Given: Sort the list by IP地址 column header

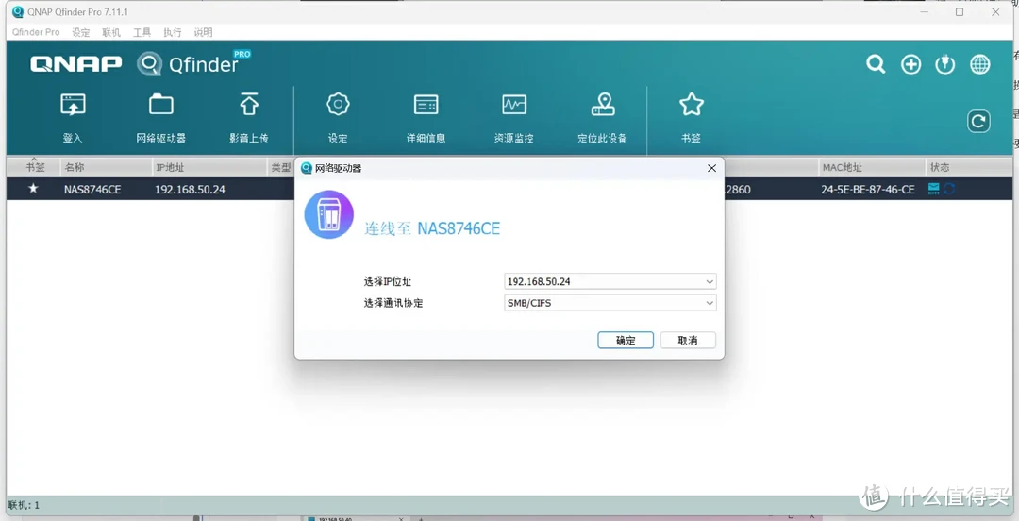Looking at the screenshot, I should (170, 167).
